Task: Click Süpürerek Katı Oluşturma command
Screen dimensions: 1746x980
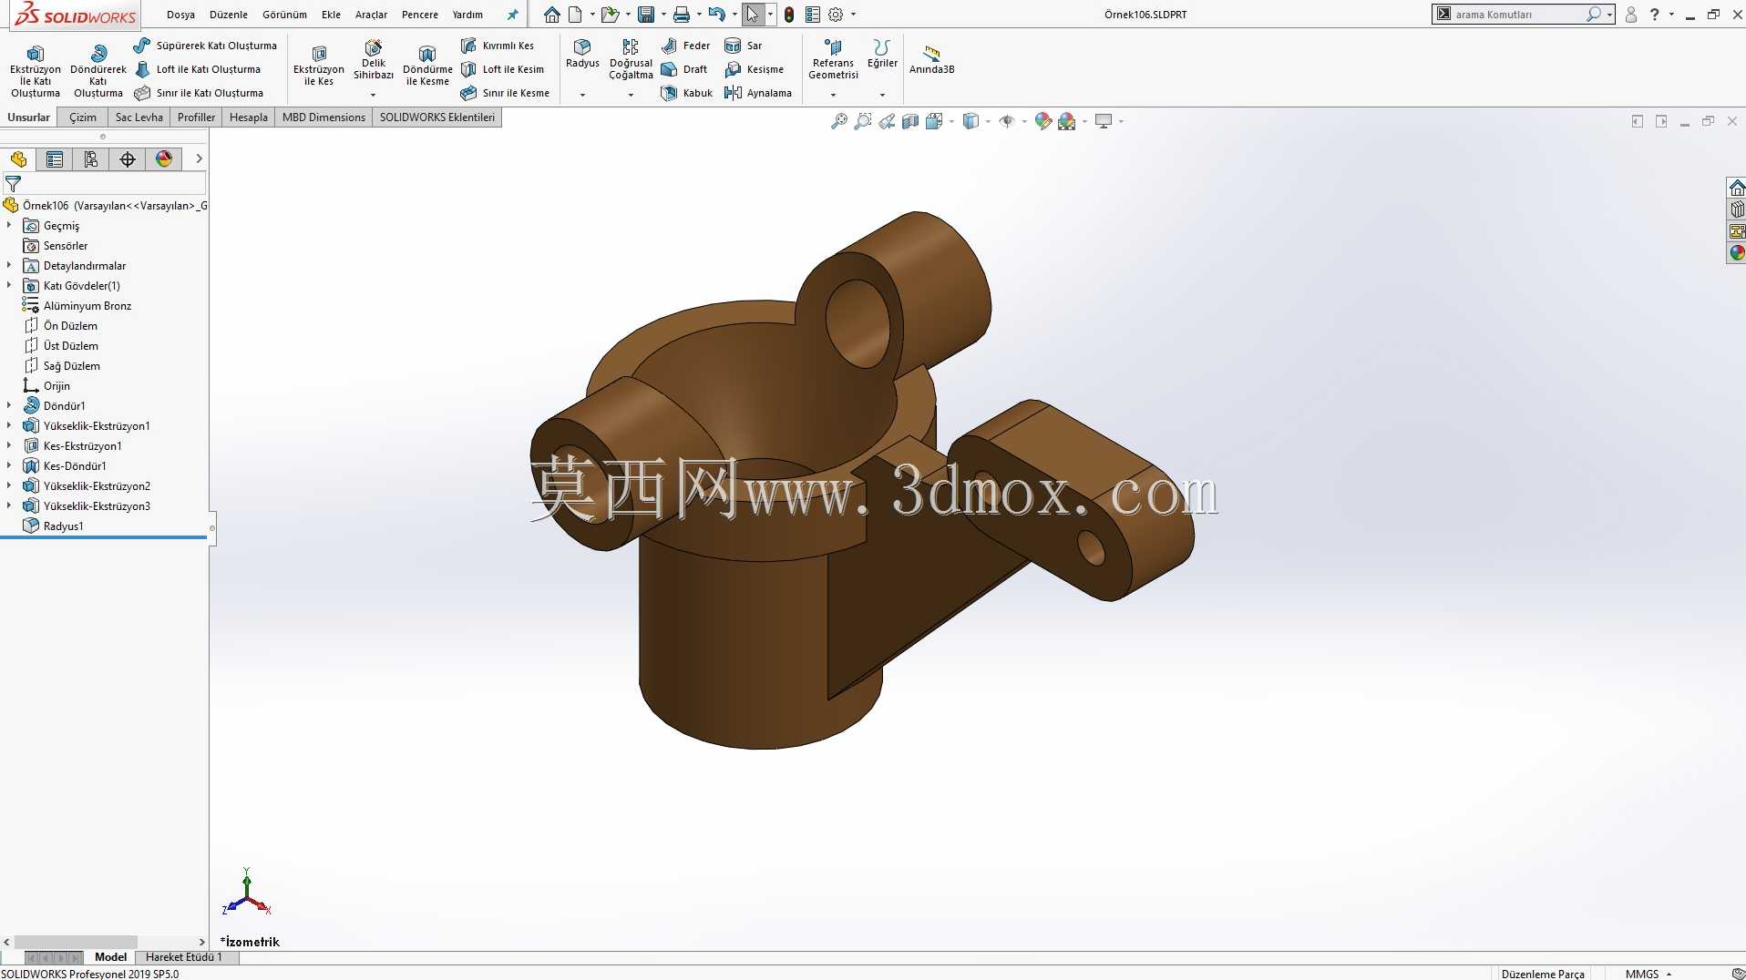Action: (x=205, y=46)
